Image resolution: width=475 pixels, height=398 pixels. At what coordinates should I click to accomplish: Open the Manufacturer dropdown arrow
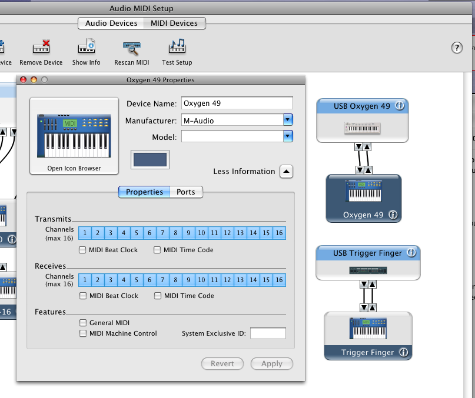tap(288, 120)
